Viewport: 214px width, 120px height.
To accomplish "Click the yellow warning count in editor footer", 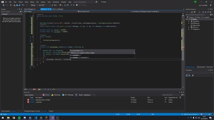I will (x=39, y=89).
